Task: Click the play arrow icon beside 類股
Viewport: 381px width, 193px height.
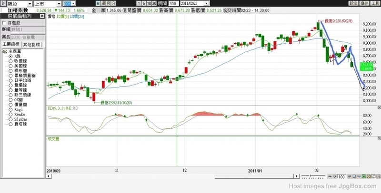Action: coord(3,3)
